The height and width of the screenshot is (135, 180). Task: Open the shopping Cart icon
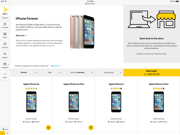point(4,129)
